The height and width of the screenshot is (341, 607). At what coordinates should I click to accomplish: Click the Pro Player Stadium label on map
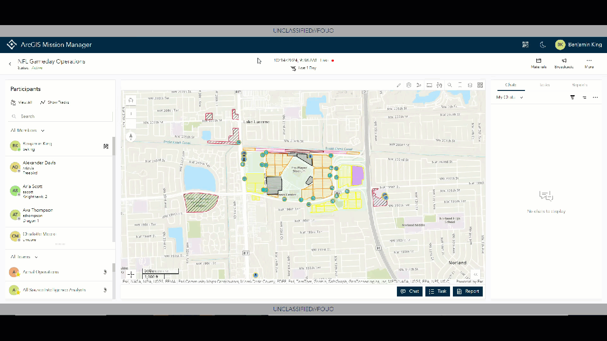(x=299, y=170)
